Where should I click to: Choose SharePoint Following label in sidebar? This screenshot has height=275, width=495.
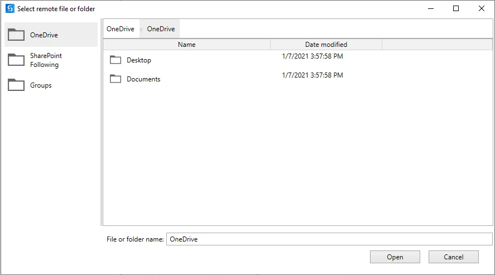pos(46,60)
